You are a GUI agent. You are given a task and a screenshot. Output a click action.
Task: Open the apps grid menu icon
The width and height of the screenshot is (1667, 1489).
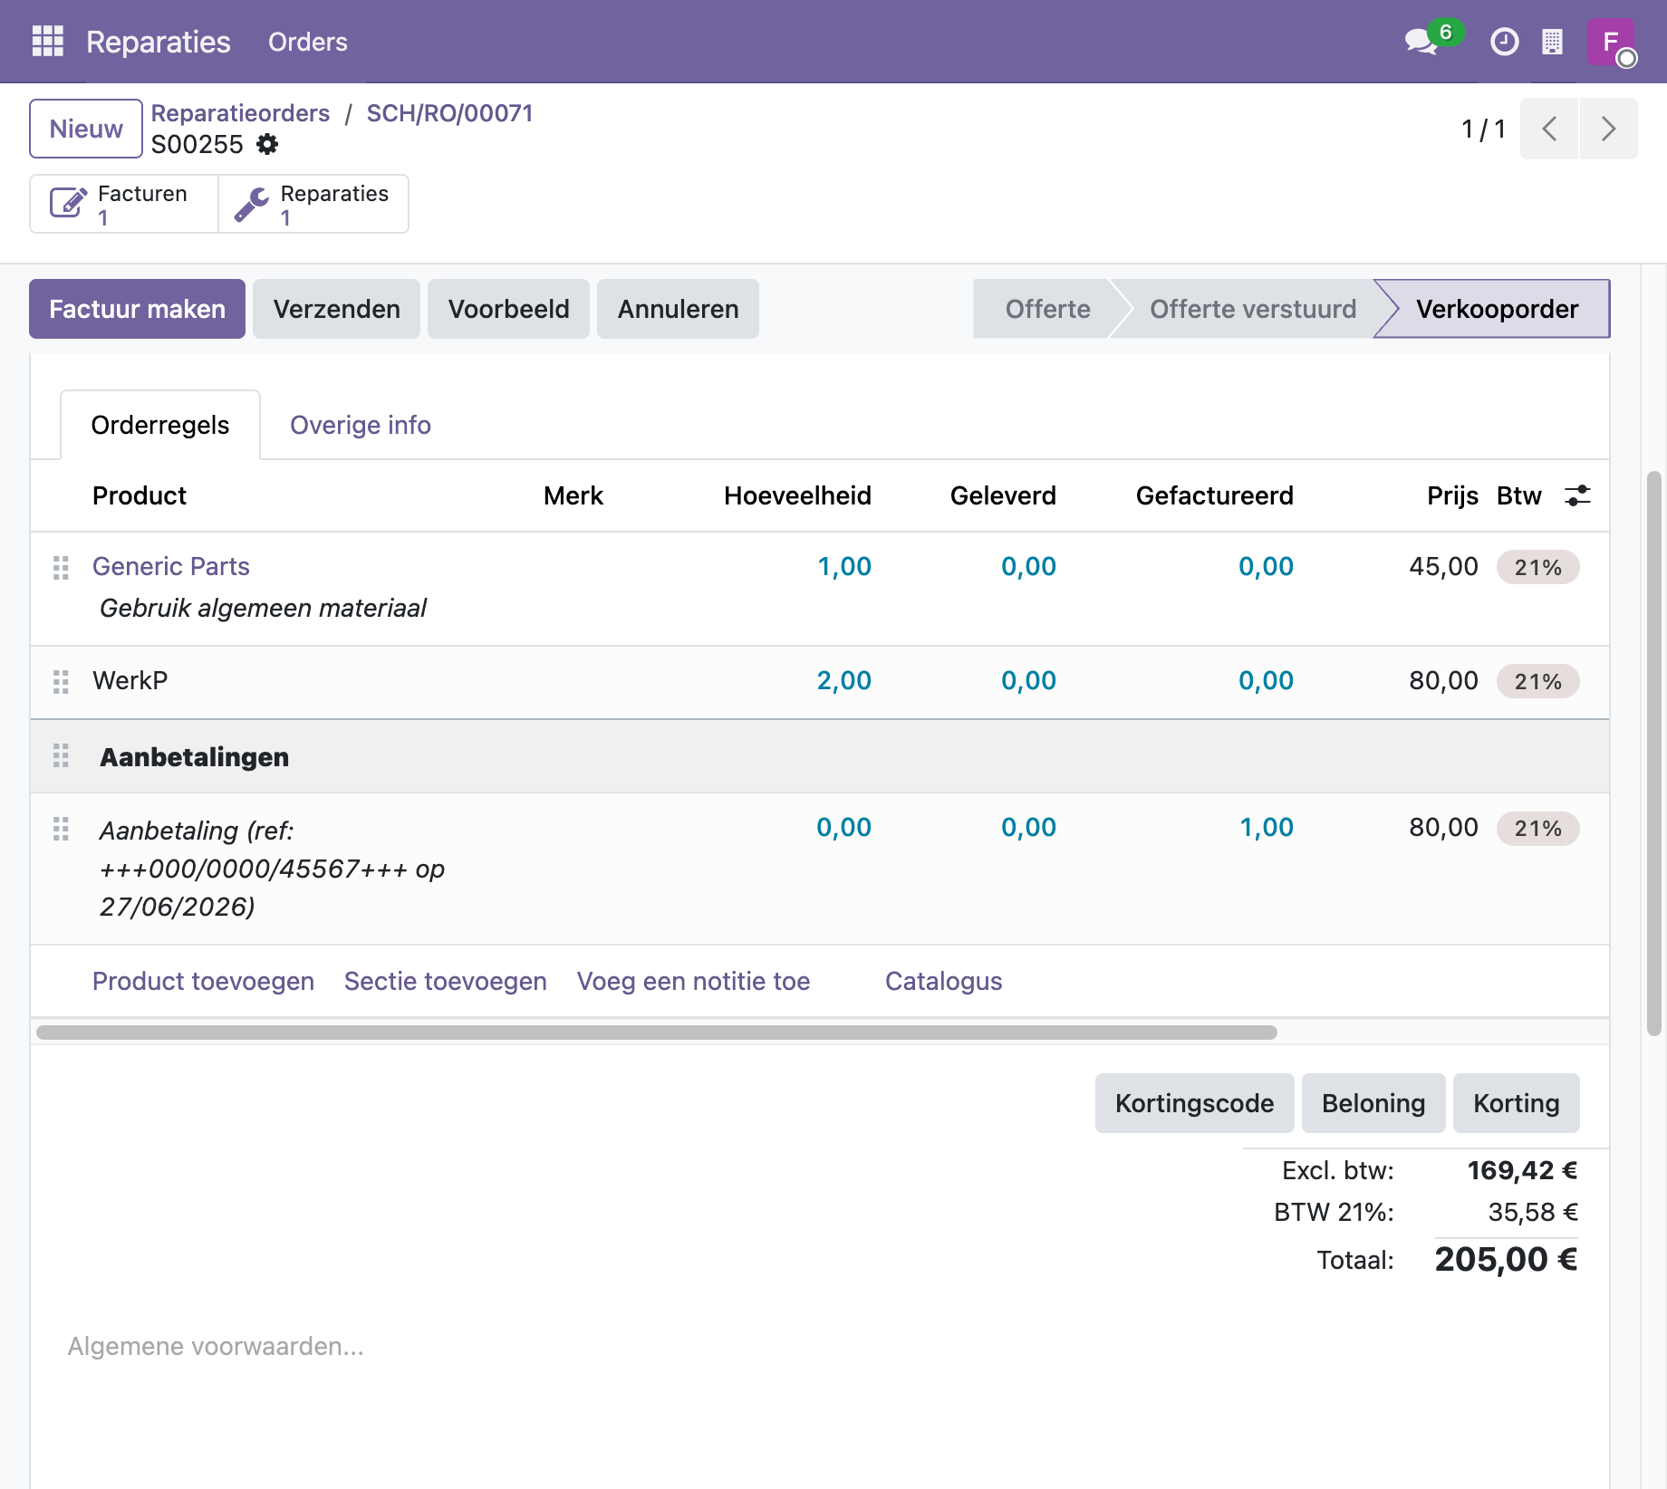(47, 42)
